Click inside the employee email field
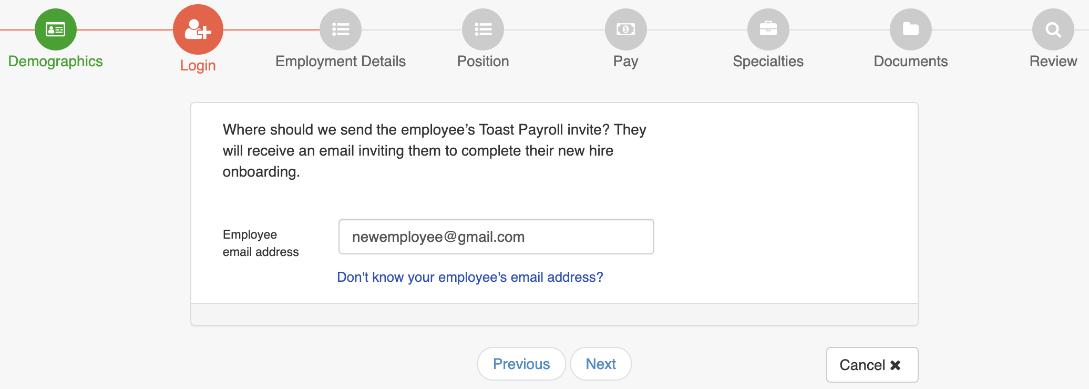The height and width of the screenshot is (389, 1089). point(496,237)
